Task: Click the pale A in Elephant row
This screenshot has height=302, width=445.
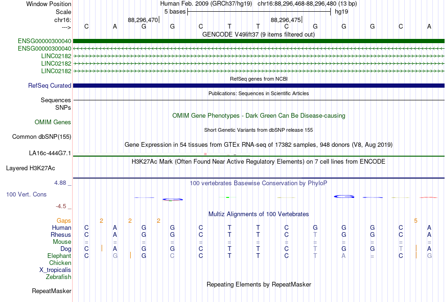Action: point(344,256)
